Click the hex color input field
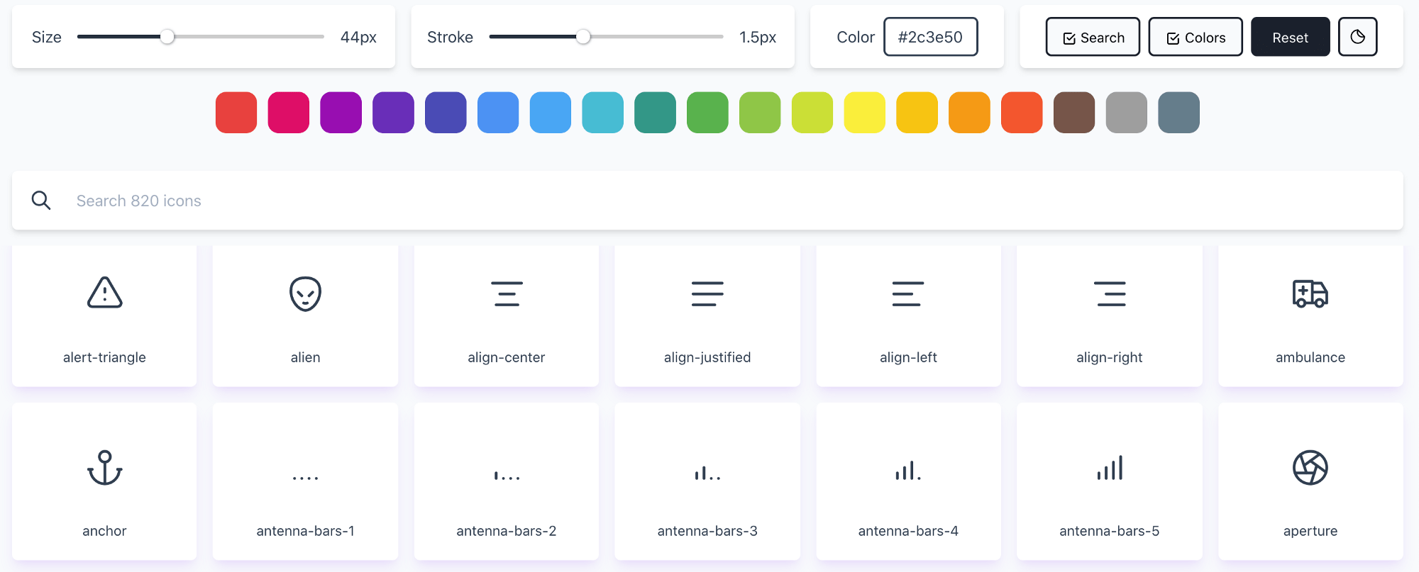 click(930, 37)
